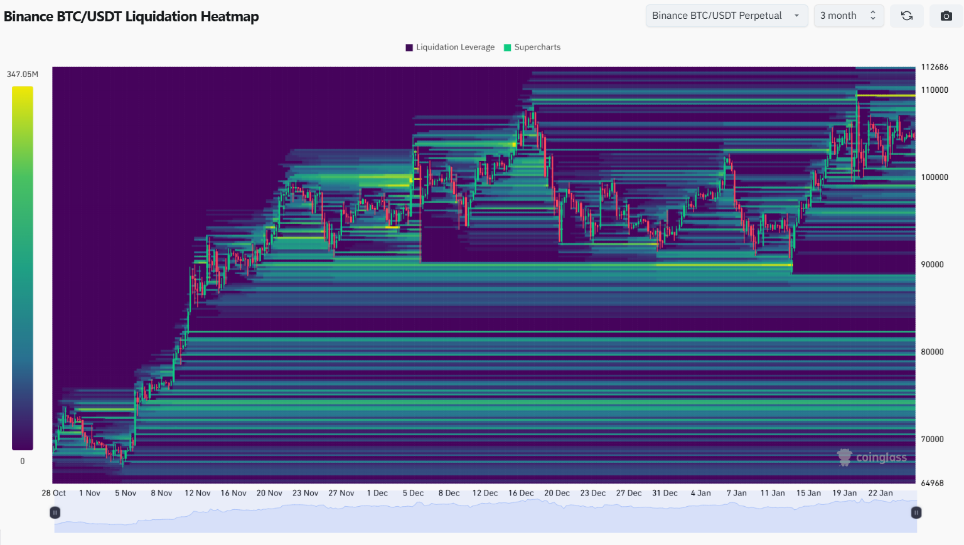Image resolution: width=964 pixels, height=545 pixels.
Task: Click the 11 Jan date label
Action: point(773,493)
